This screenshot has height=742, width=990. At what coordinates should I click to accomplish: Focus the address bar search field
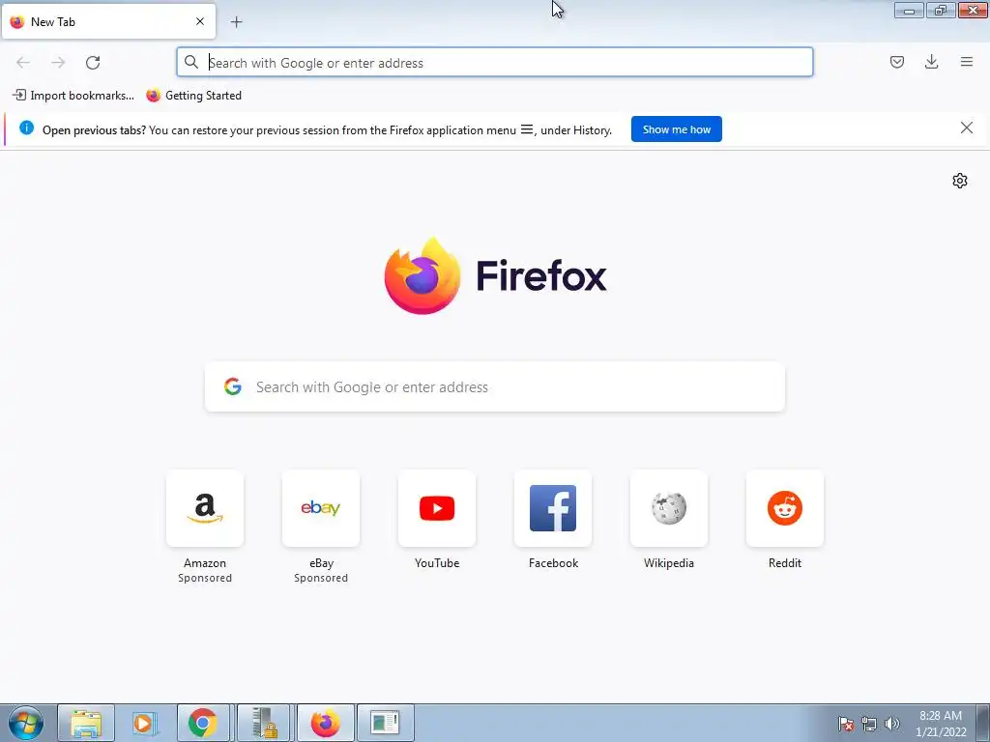pos(494,63)
